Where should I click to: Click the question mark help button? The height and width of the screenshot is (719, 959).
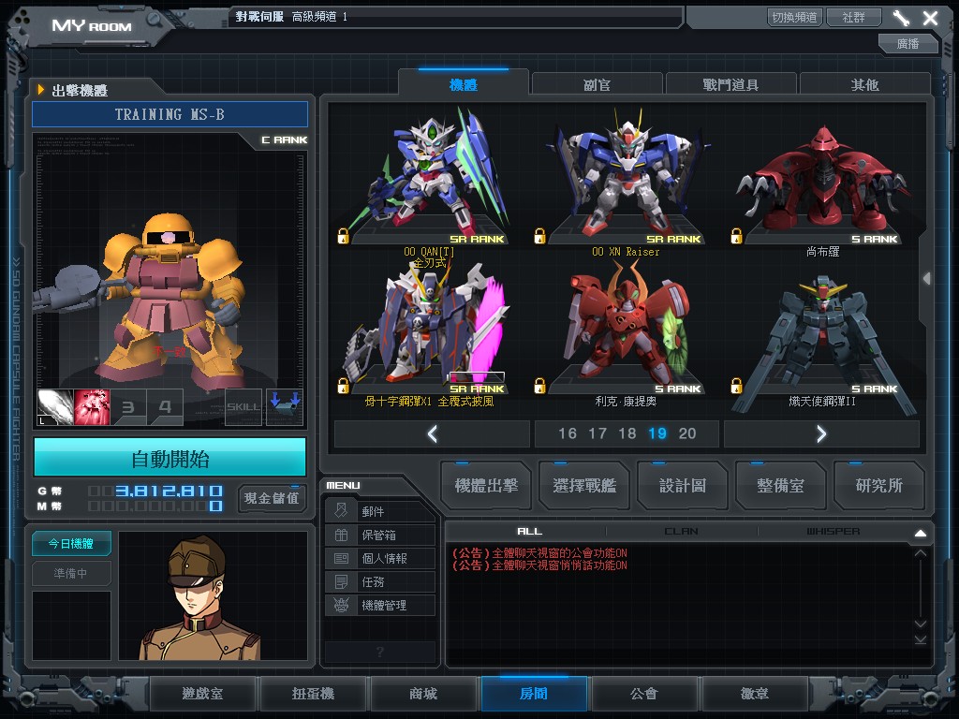tap(380, 652)
